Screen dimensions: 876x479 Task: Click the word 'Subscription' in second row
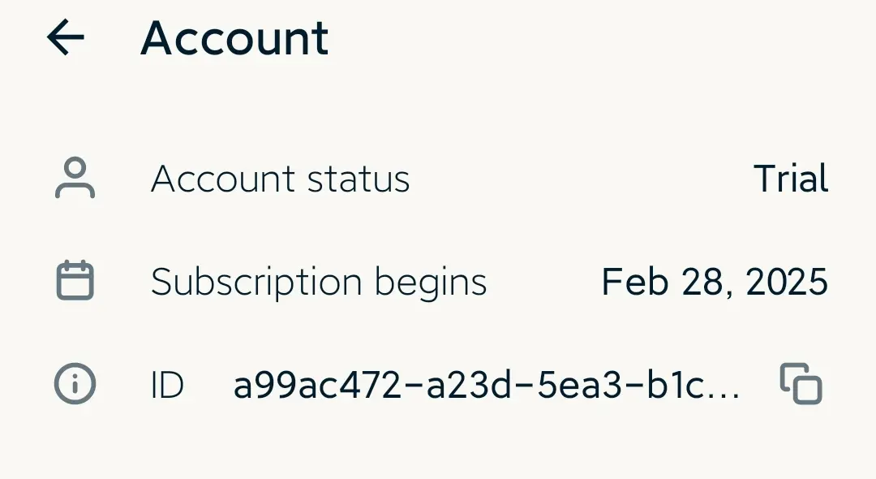point(256,283)
